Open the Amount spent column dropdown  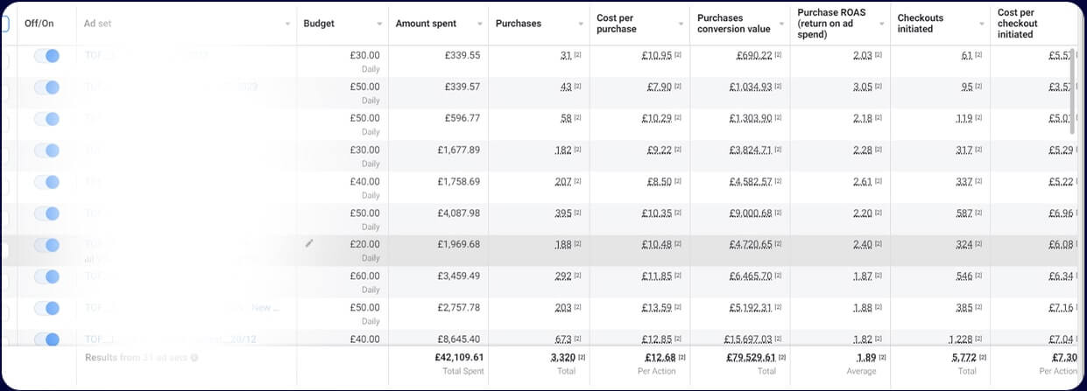[480, 24]
